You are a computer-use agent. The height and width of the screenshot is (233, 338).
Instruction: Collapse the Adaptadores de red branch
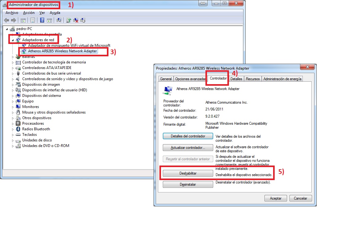coord(13,40)
